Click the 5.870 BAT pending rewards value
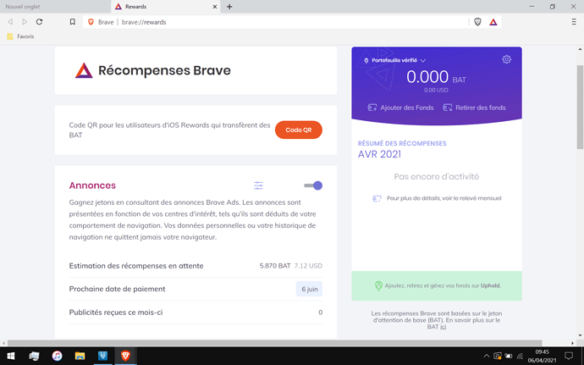Viewport: 584px width, 365px height. (275, 266)
